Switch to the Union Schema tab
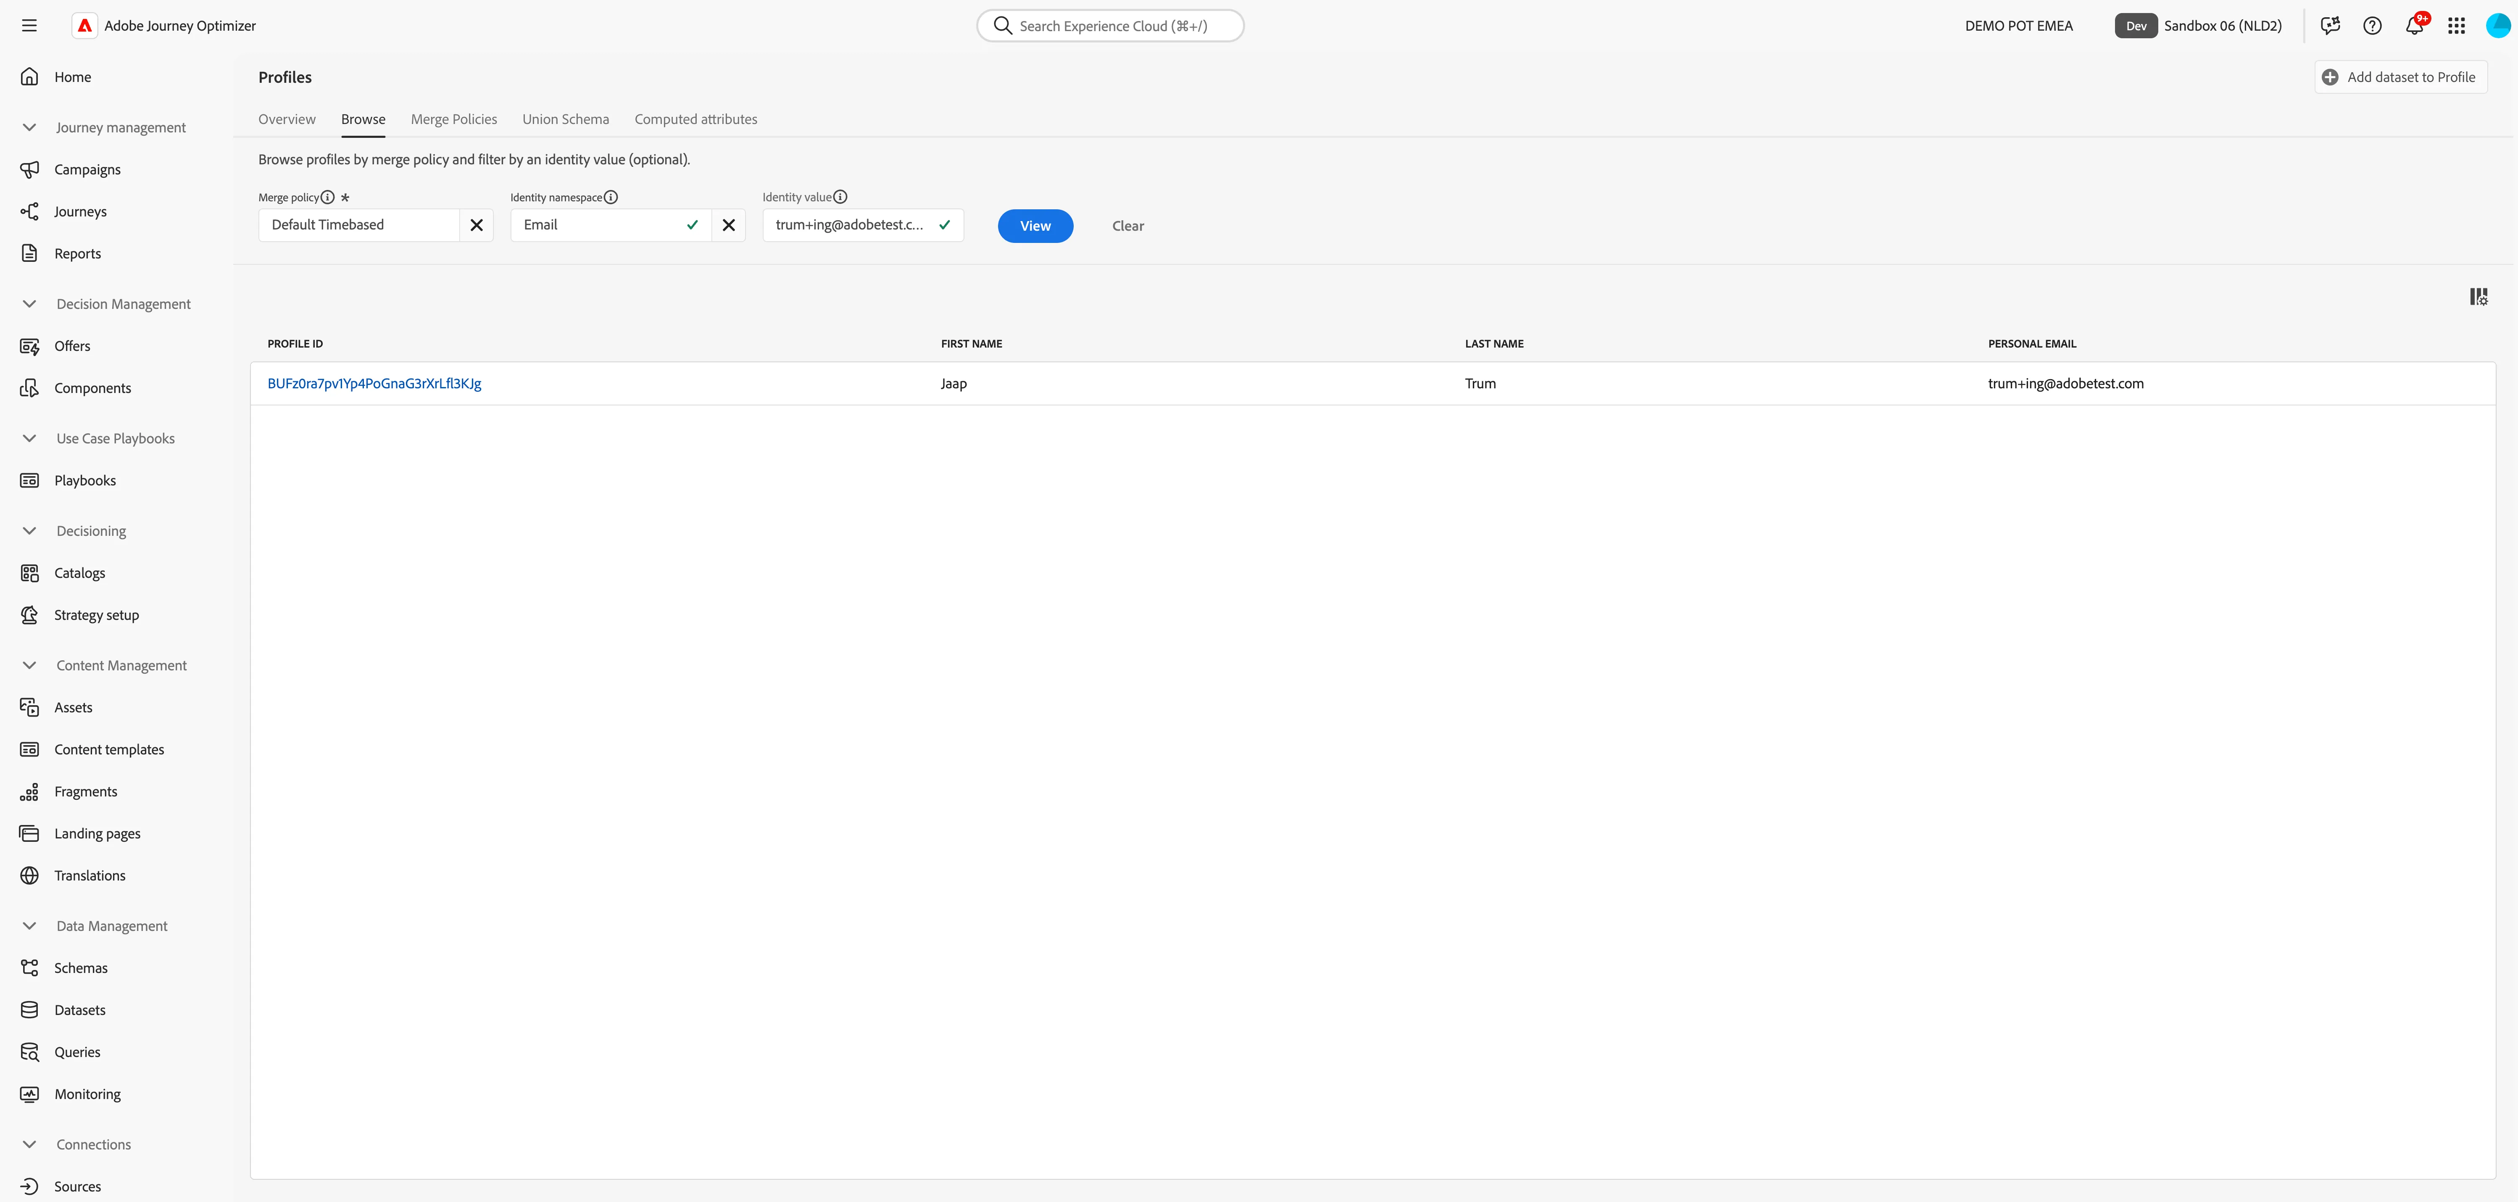 pyautogui.click(x=565, y=119)
